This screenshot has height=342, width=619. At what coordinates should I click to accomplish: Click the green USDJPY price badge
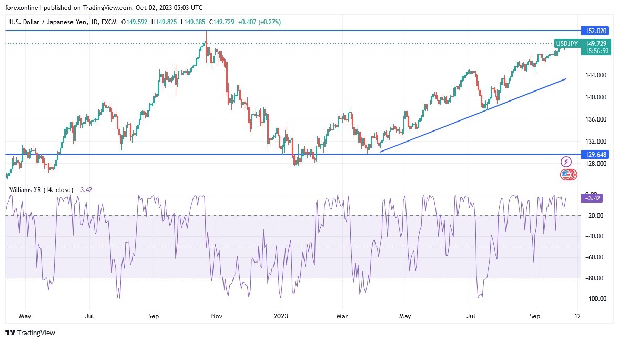tap(567, 44)
